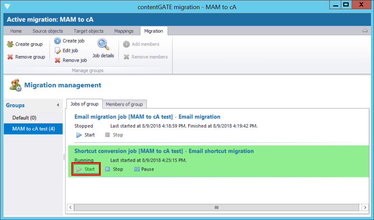Image resolution: width=374 pixels, height=220 pixels.
Task: Switch to Members of group tab
Action: (x=124, y=104)
